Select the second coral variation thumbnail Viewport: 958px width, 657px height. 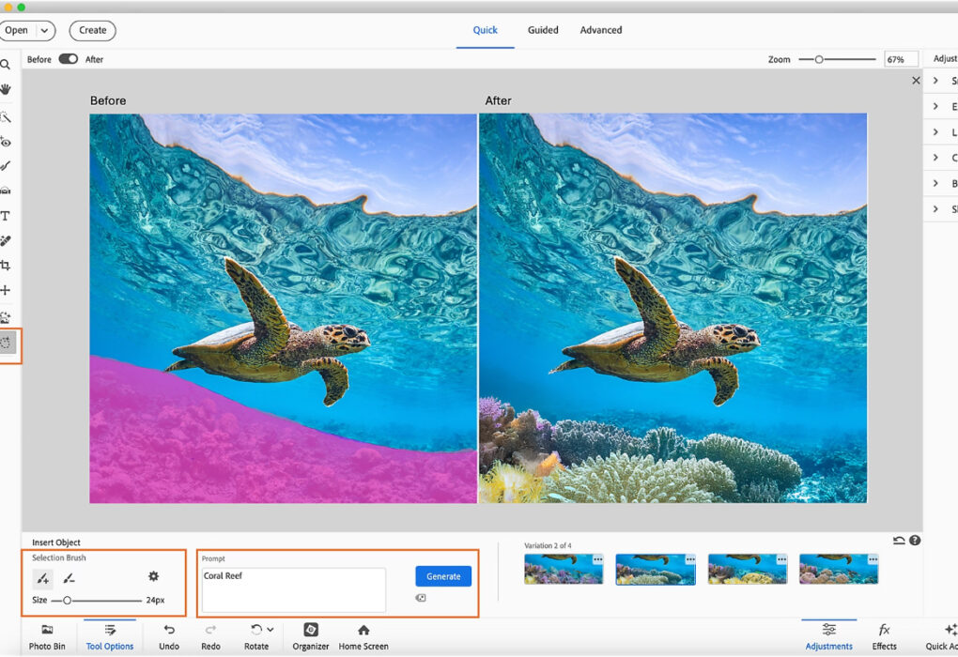pos(656,569)
